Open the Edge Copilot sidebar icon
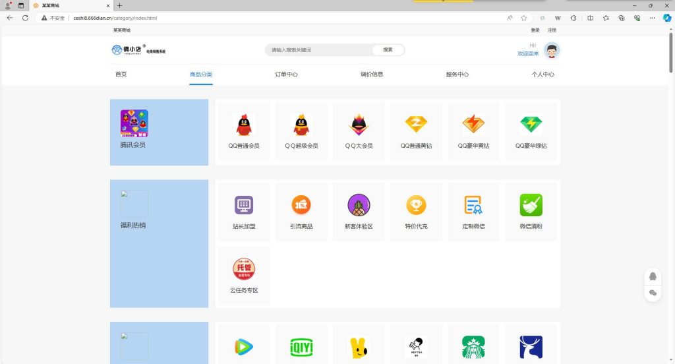The image size is (675, 364). pyautogui.click(x=667, y=18)
